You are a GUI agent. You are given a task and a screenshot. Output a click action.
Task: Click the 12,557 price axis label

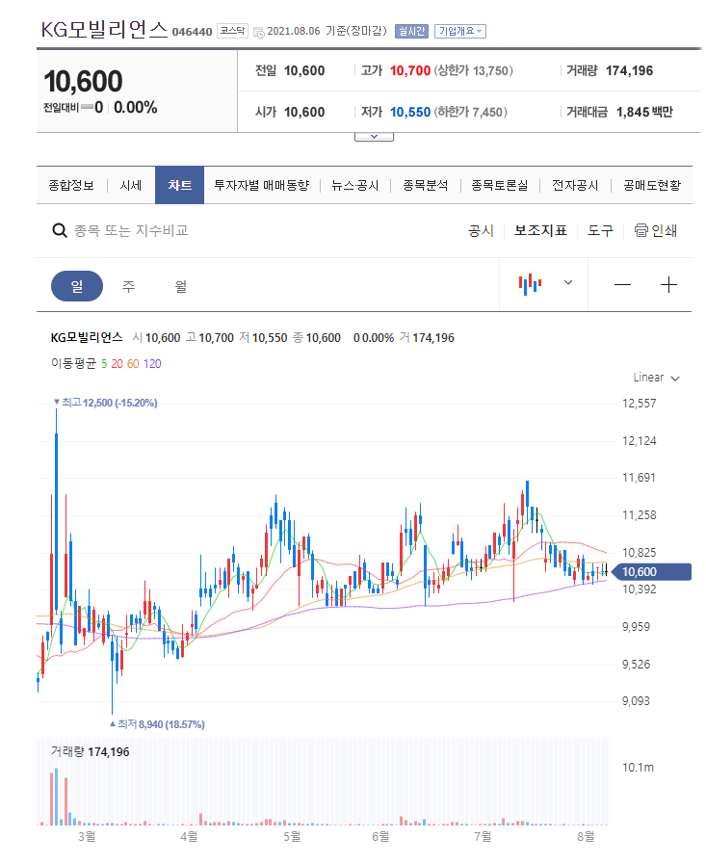click(640, 404)
